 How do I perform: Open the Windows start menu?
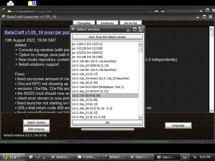click(13, 157)
